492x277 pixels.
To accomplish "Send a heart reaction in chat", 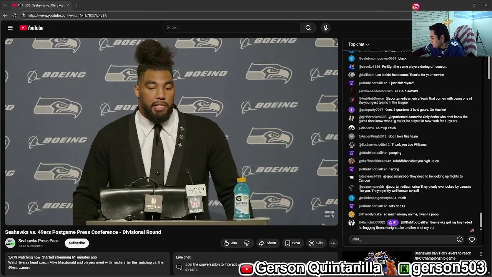I will click(472, 239).
